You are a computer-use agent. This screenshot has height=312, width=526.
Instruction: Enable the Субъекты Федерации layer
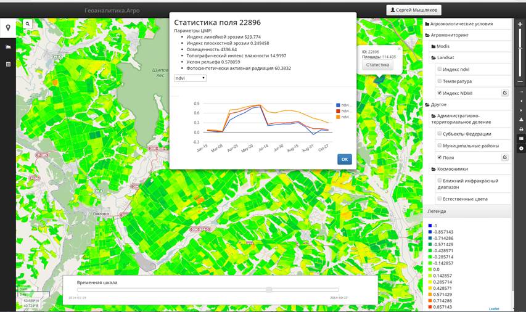(440, 134)
